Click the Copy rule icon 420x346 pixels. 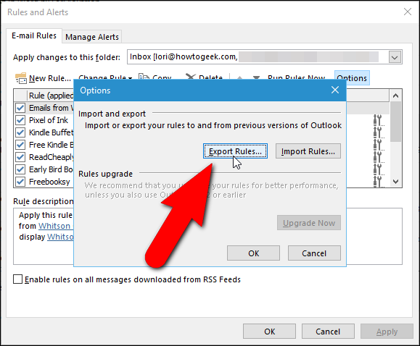[144, 77]
